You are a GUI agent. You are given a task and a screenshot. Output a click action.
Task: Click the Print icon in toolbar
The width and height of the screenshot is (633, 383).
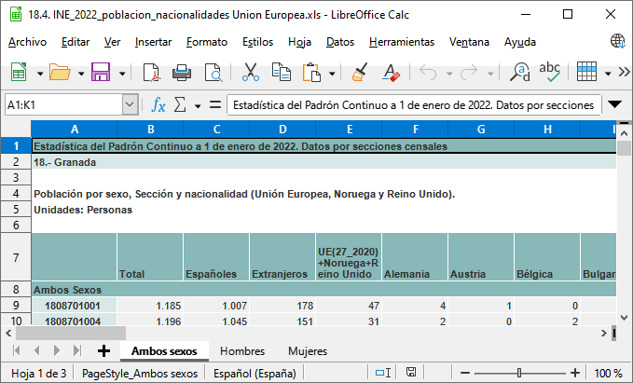click(x=183, y=73)
